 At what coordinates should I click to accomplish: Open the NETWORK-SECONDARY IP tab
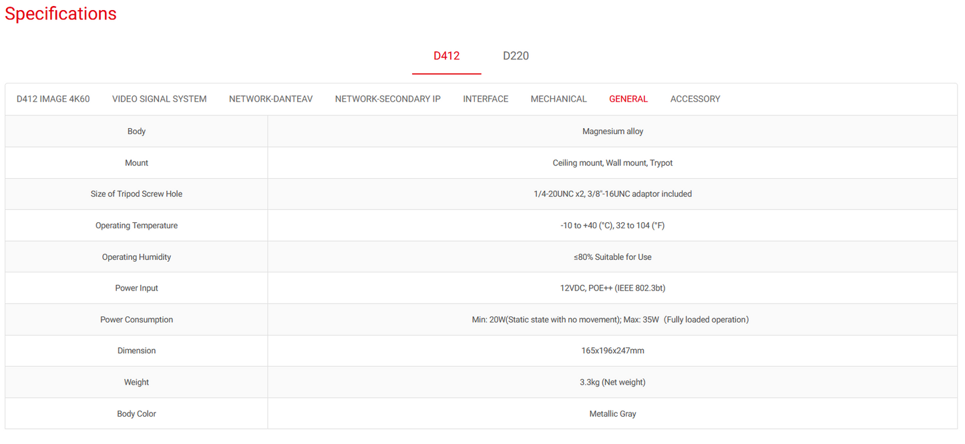point(387,99)
